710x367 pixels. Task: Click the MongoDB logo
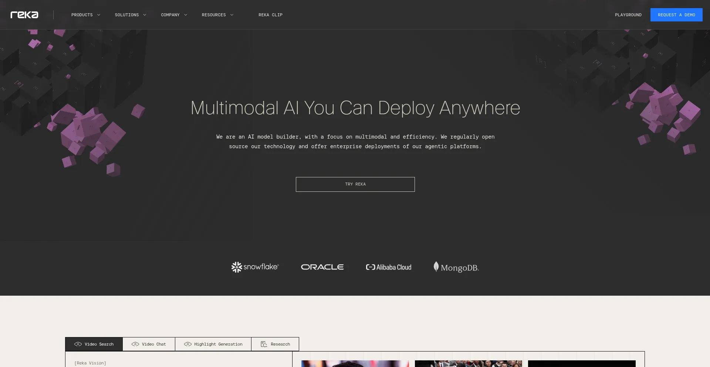(x=456, y=267)
